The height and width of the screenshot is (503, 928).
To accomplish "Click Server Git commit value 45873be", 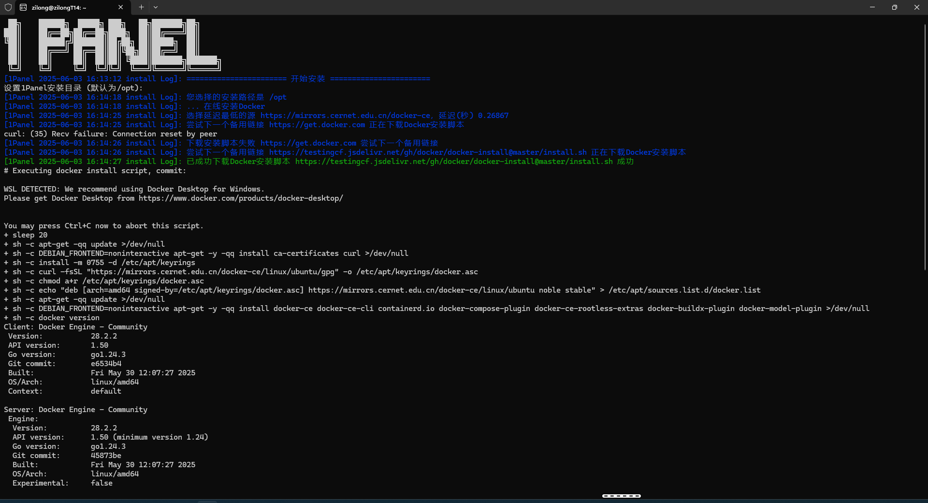I will [x=106, y=456].
